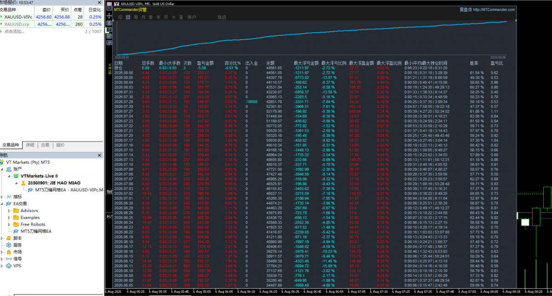Screen dimensions: 552x296
Task: Click 点击添加 to add a symbol
Action: click(x=14, y=31)
